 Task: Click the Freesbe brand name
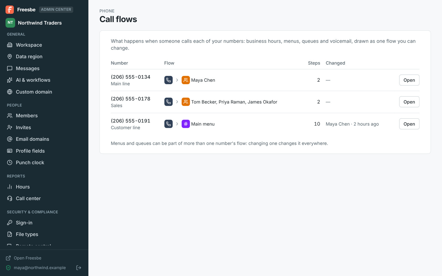pos(26,10)
